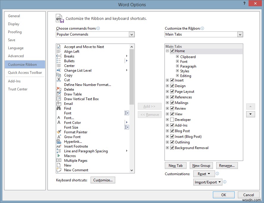Click the Format Painter command icon
The image size is (264, 203).
pyautogui.click(x=59, y=132)
